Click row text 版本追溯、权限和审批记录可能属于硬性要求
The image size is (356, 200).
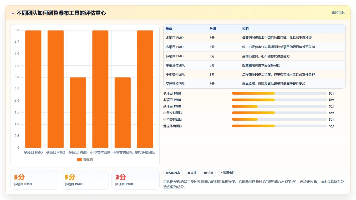pos(274,84)
